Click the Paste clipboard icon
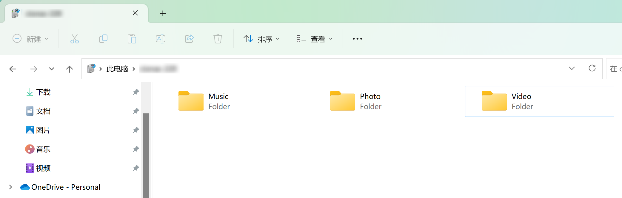The height and width of the screenshot is (198, 622). coord(132,39)
